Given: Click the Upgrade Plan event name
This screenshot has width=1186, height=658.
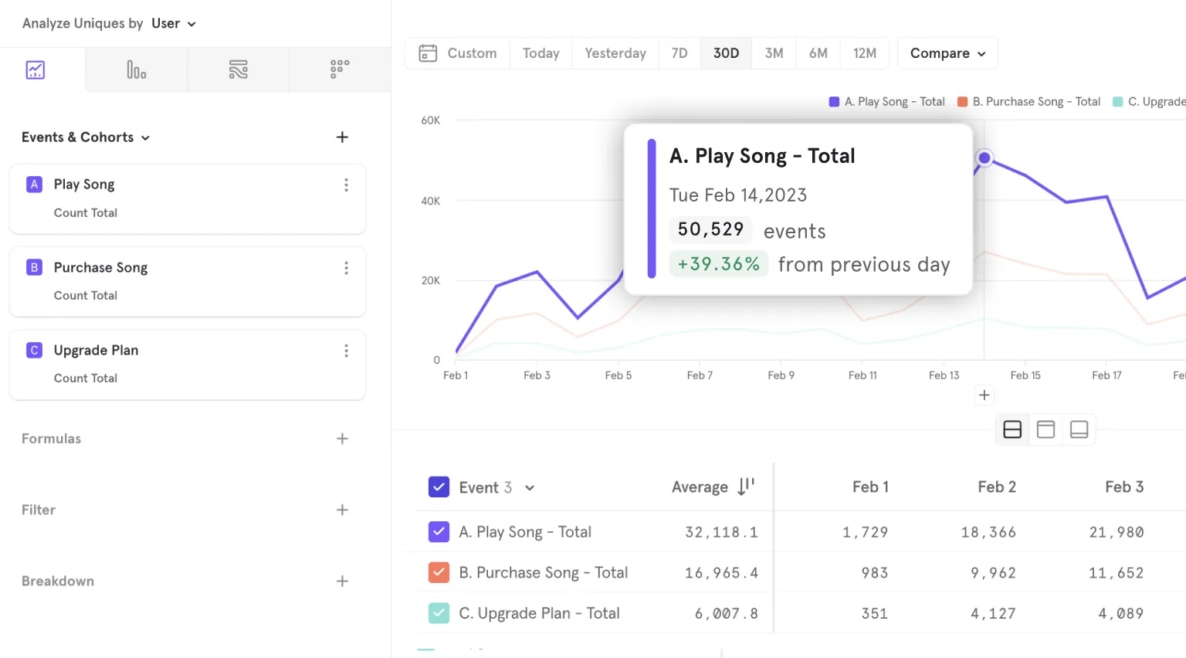Looking at the screenshot, I should [x=96, y=351].
